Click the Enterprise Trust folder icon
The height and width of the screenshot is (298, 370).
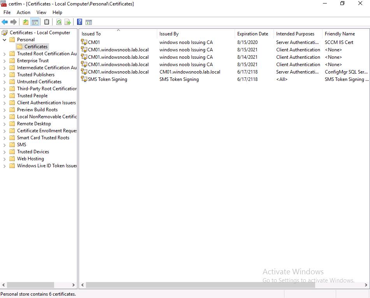pos(12,61)
